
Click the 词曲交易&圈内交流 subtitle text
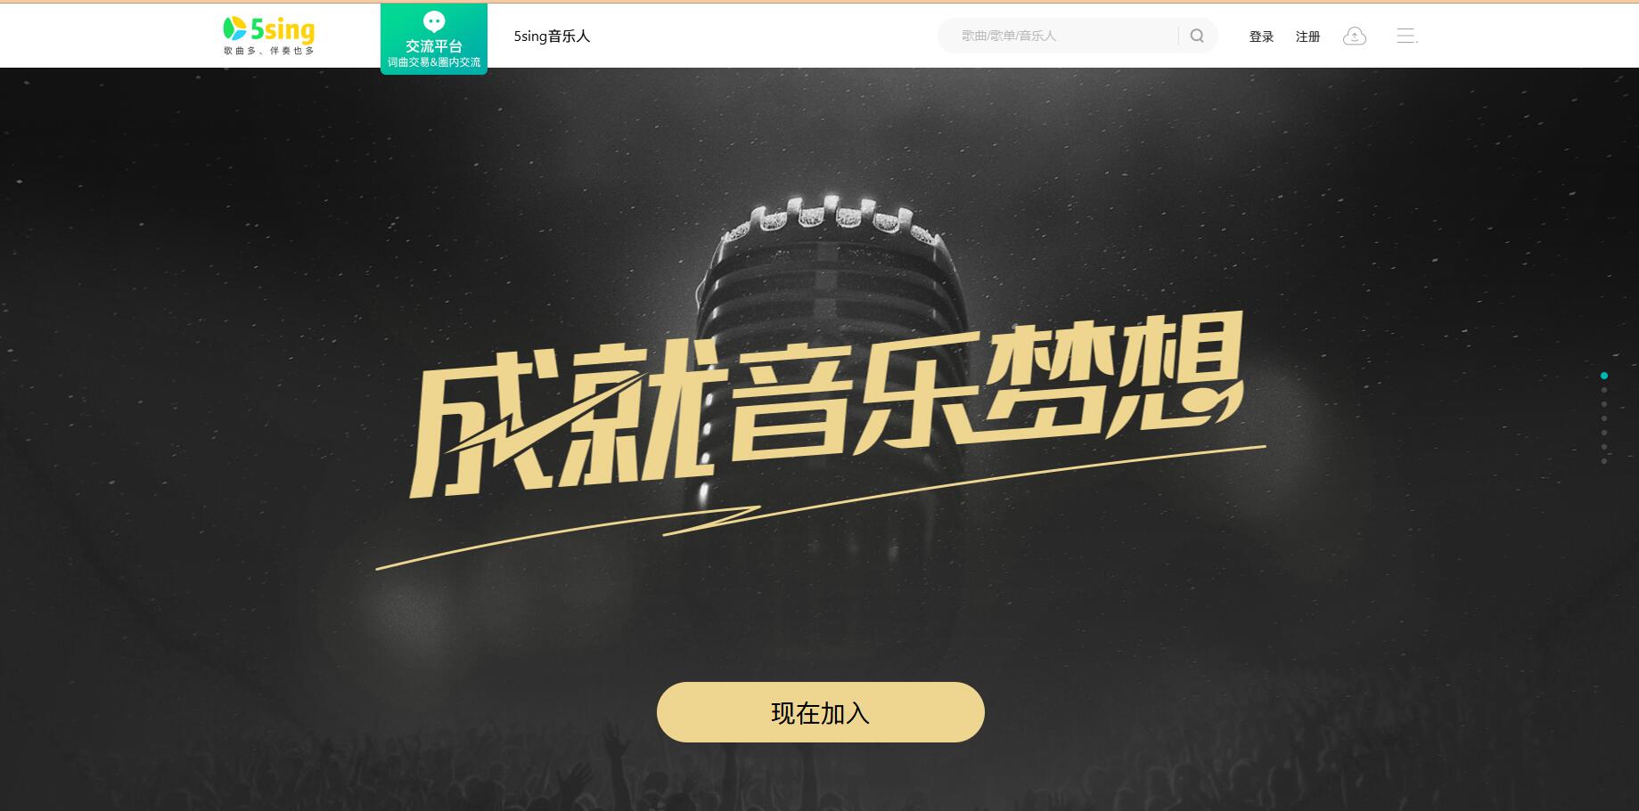tap(434, 62)
